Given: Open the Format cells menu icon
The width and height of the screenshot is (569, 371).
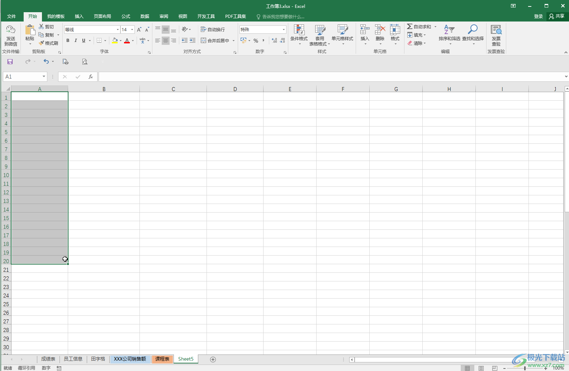Looking at the screenshot, I should (x=395, y=30).
